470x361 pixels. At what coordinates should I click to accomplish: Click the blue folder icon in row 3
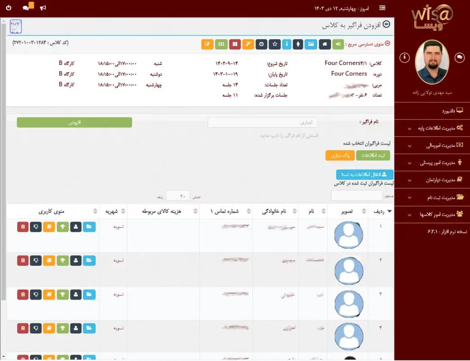click(89, 294)
